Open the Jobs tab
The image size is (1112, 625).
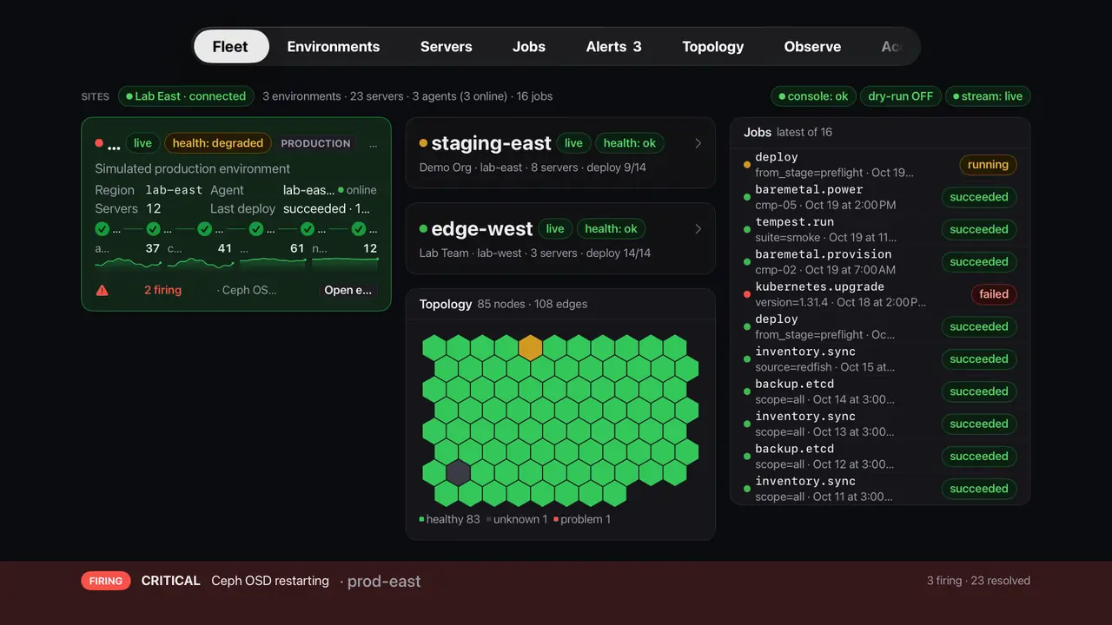tap(529, 47)
